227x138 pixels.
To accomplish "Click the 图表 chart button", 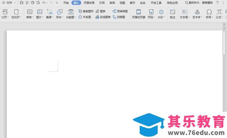I will 100,11.
